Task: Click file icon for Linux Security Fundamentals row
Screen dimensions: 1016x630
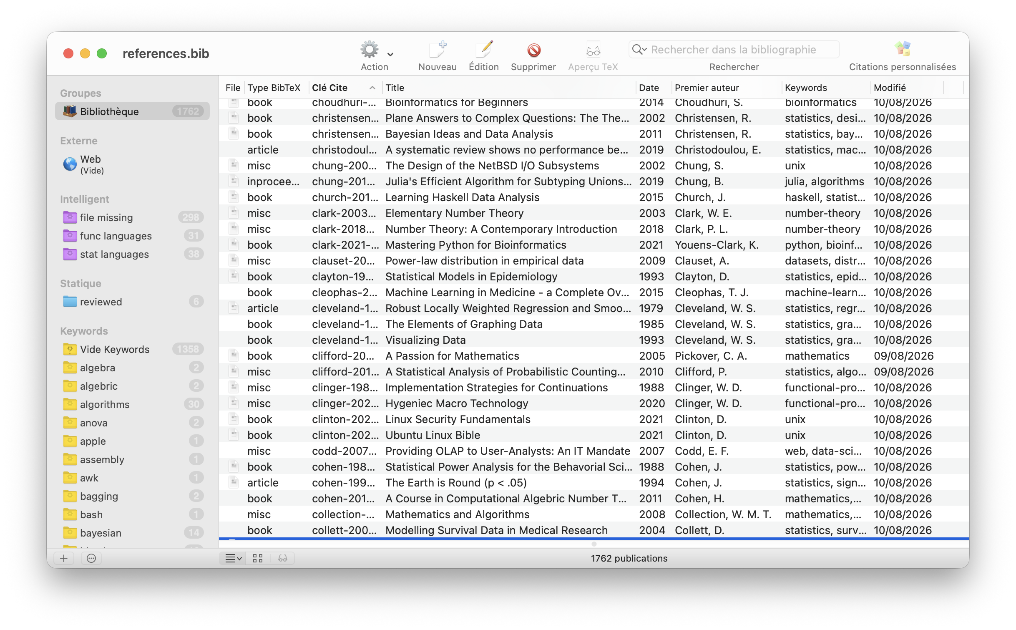Action: pyautogui.click(x=234, y=419)
